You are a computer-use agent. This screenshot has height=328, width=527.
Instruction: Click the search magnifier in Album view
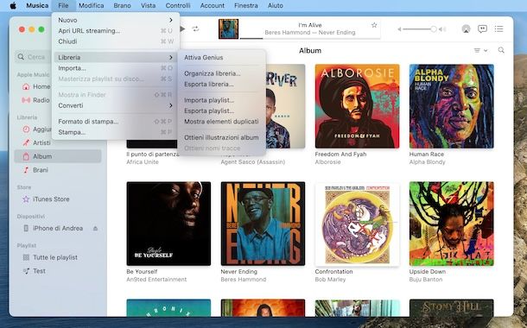coord(501,50)
